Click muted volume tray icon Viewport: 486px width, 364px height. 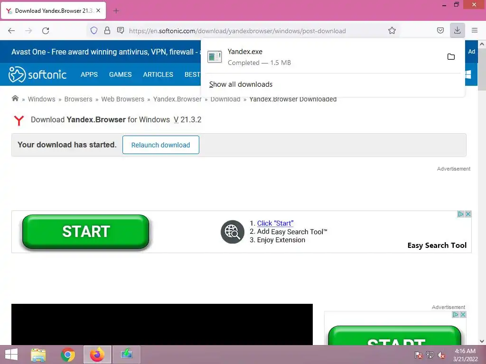pos(441,355)
